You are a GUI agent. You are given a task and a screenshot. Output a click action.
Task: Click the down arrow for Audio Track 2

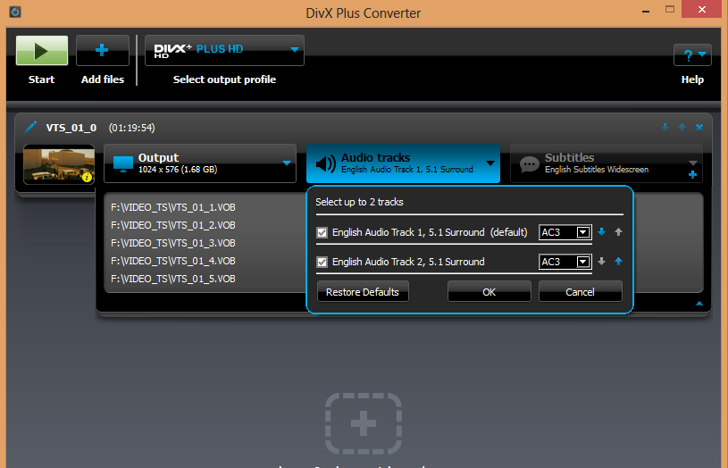click(602, 262)
